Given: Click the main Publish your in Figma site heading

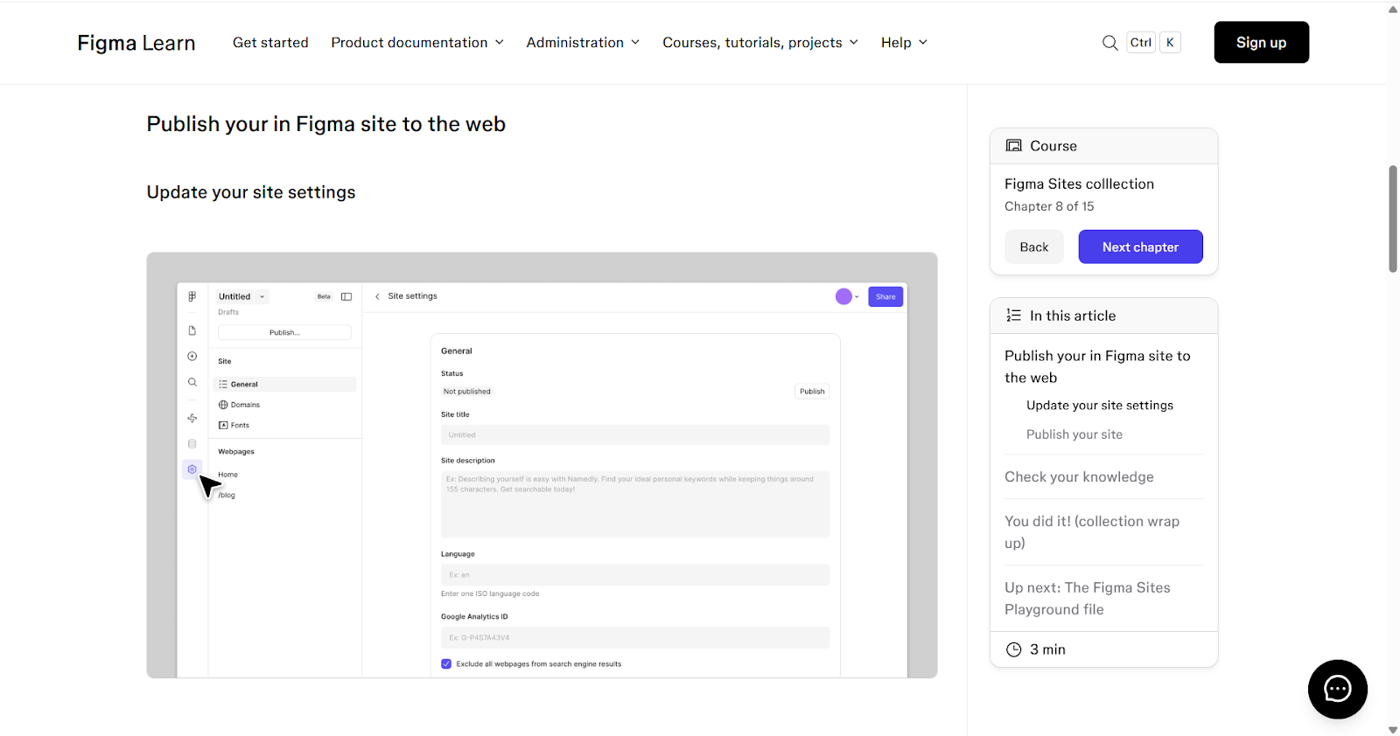Looking at the screenshot, I should 326,124.
